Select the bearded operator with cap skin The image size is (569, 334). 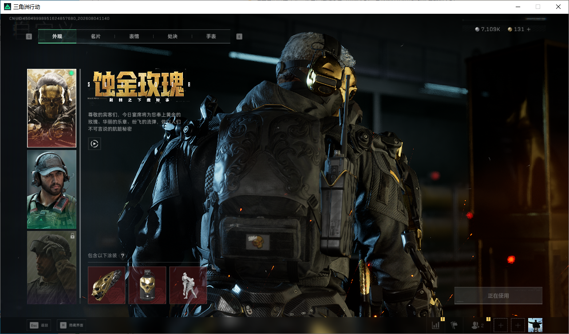click(51, 190)
